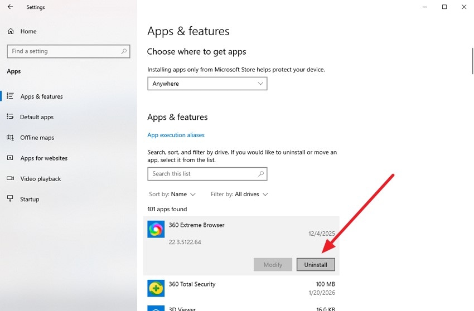Select the 360 Total Security entry
The height and width of the screenshot is (311, 474).
pyautogui.click(x=241, y=288)
